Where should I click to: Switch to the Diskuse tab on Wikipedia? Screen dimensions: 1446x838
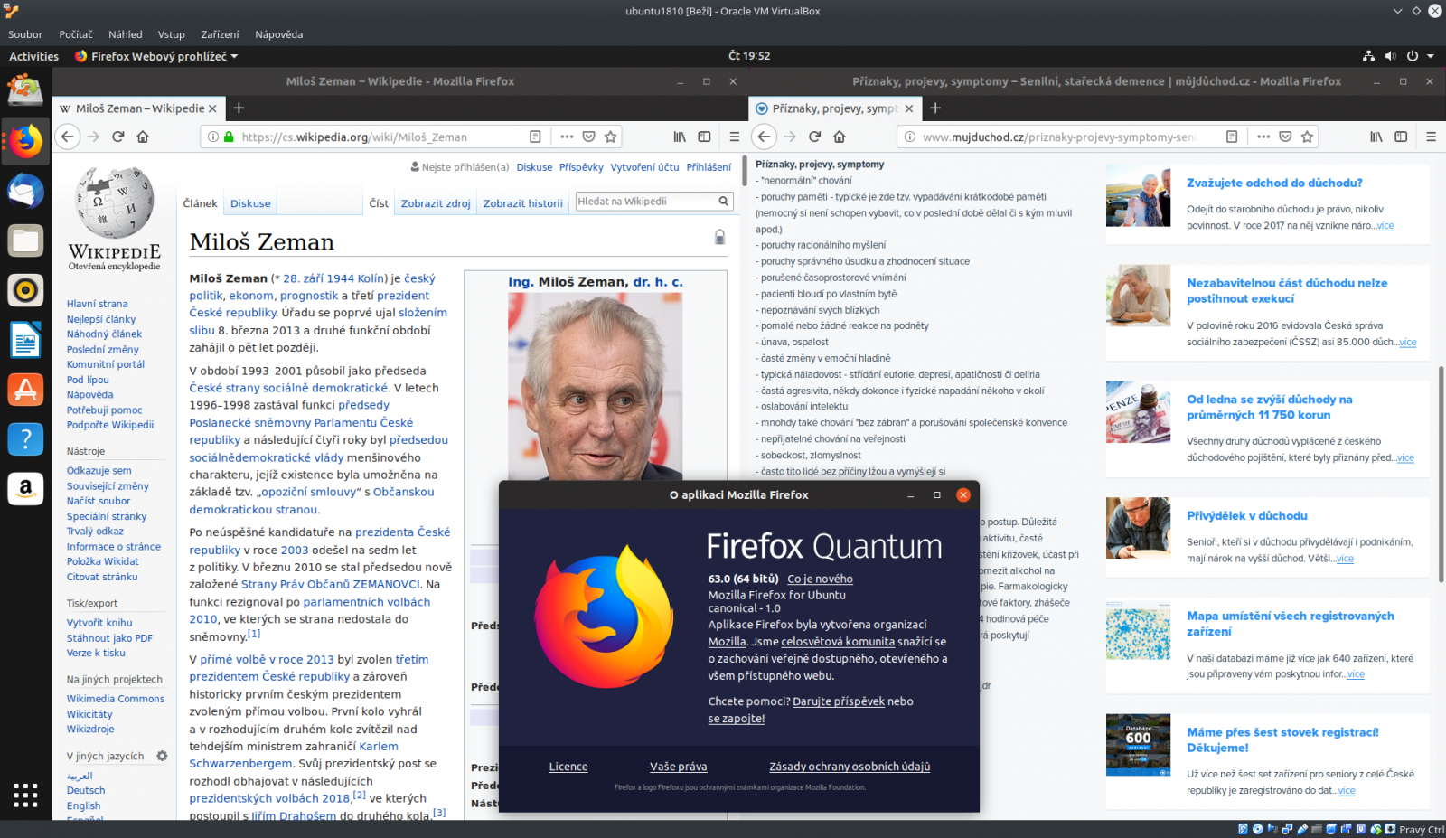250,202
